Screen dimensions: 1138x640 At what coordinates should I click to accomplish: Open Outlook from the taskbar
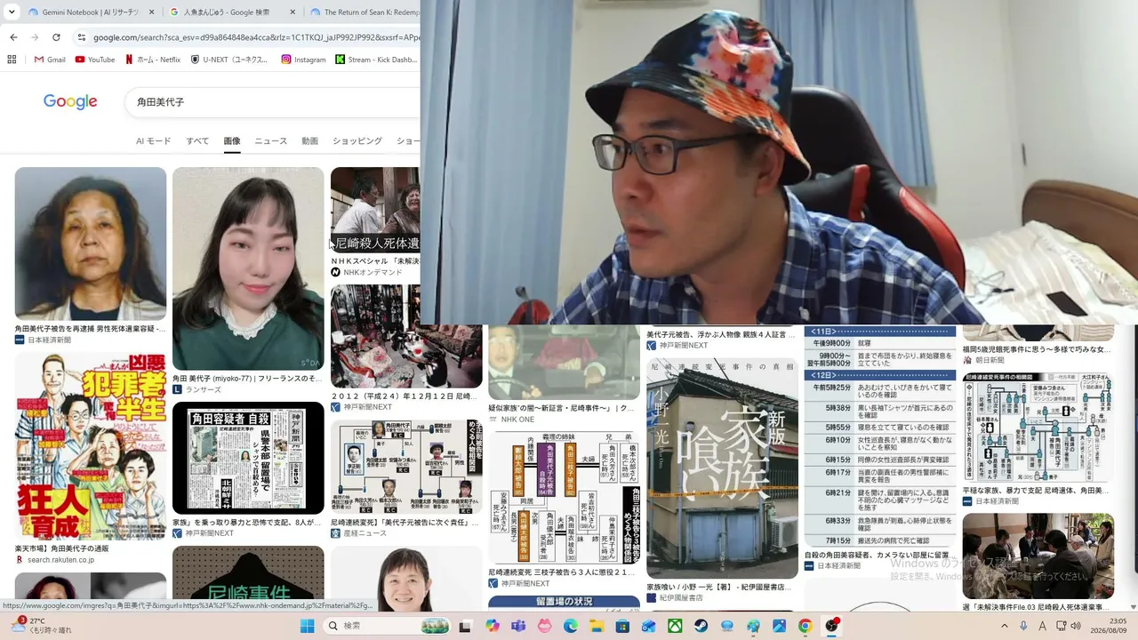coord(649,626)
